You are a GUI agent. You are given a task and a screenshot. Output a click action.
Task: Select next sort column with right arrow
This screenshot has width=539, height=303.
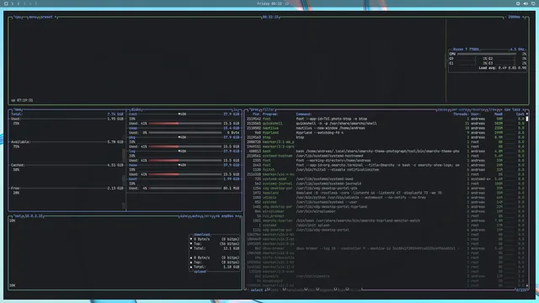(523, 109)
